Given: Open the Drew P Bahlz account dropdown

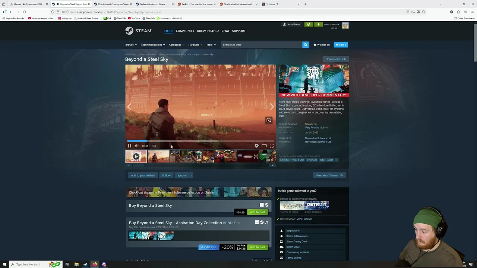Looking at the screenshot, I should (331, 25).
